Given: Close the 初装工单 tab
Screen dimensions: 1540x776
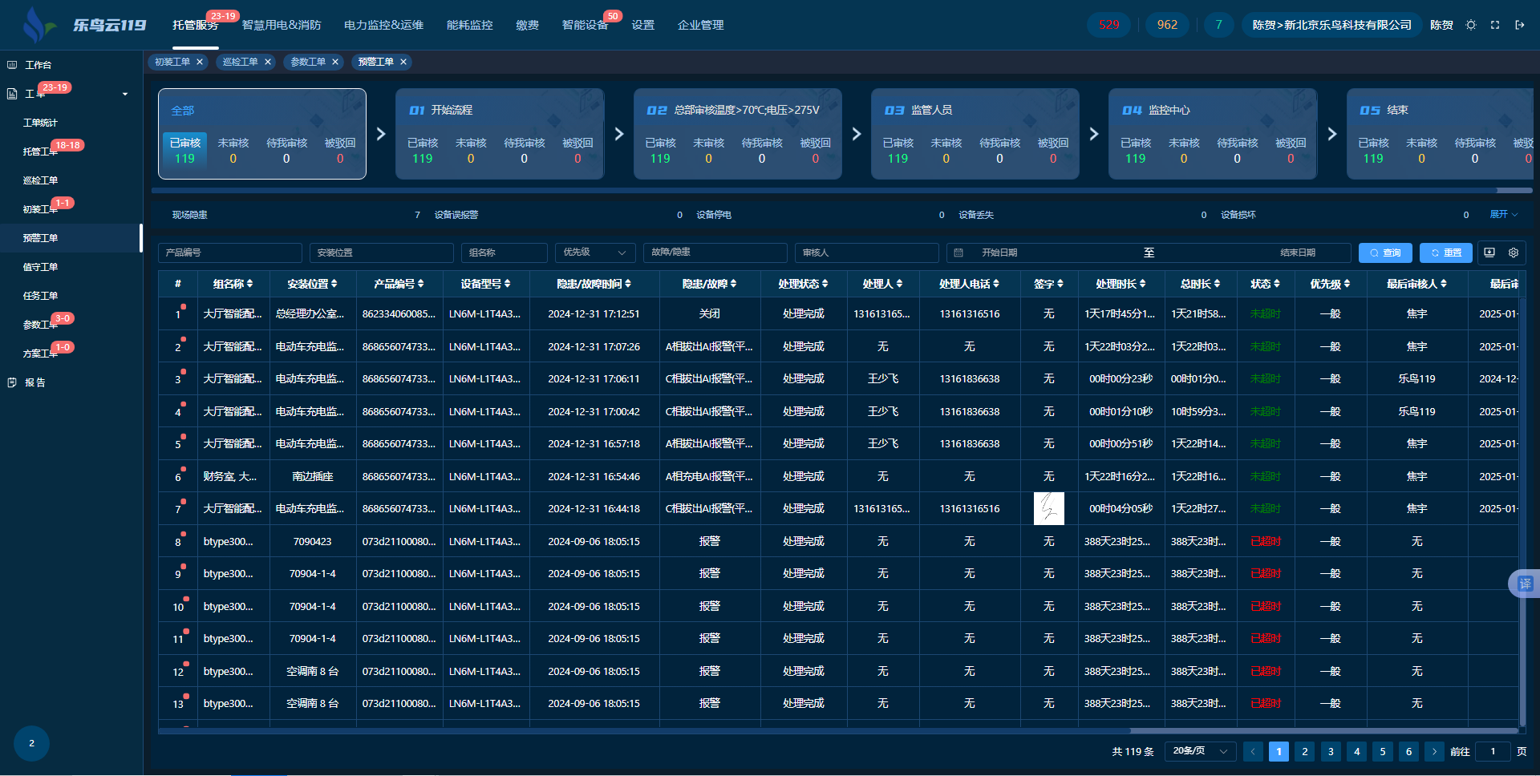Looking at the screenshot, I should [200, 62].
